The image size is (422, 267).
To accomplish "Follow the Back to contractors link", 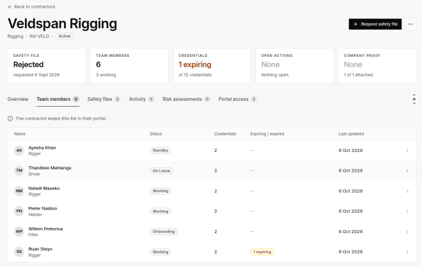I will [x=32, y=7].
